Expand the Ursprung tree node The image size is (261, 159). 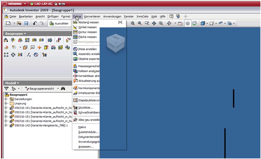pos(6,104)
